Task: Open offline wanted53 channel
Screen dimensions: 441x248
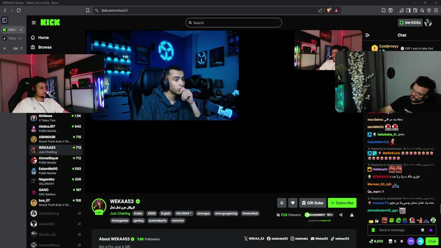Action: pyautogui.click(x=56, y=224)
